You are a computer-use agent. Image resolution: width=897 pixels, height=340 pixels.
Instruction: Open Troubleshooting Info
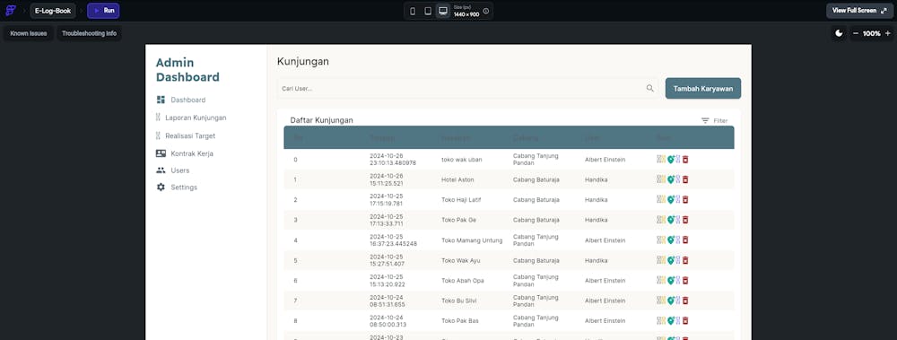coord(89,33)
